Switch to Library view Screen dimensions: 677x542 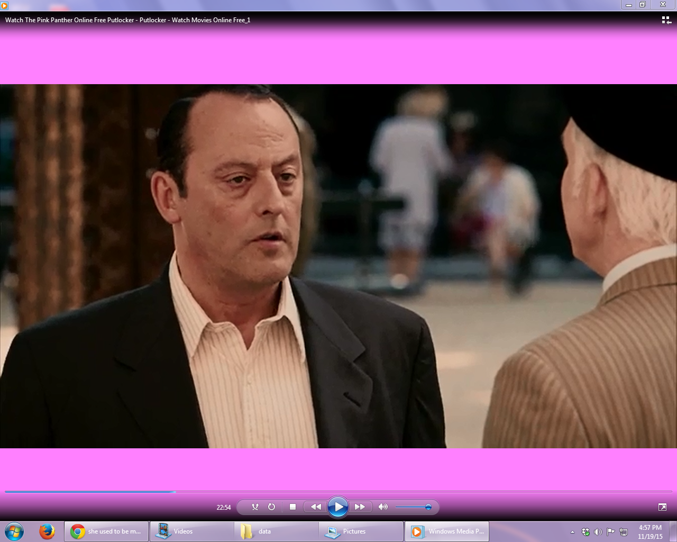click(x=666, y=20)
